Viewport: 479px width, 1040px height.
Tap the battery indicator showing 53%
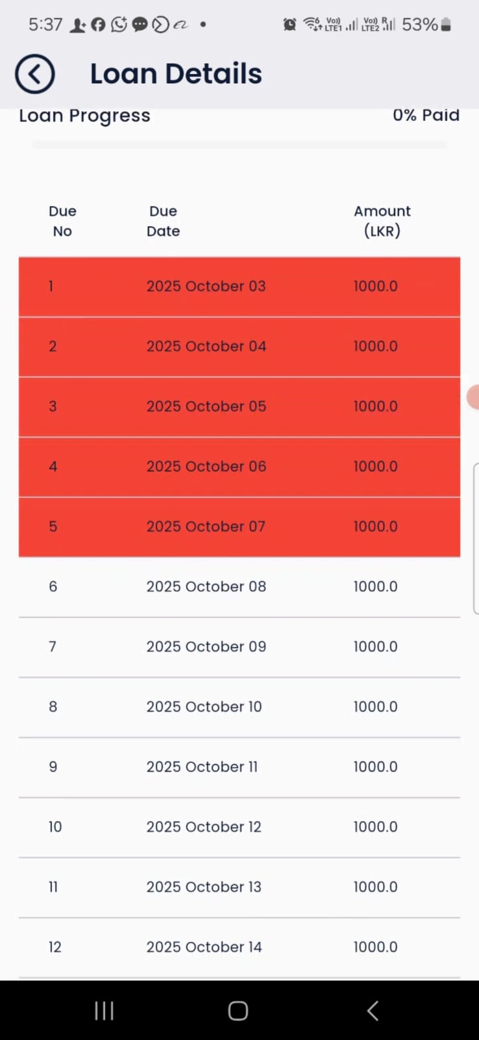[445, 25]
